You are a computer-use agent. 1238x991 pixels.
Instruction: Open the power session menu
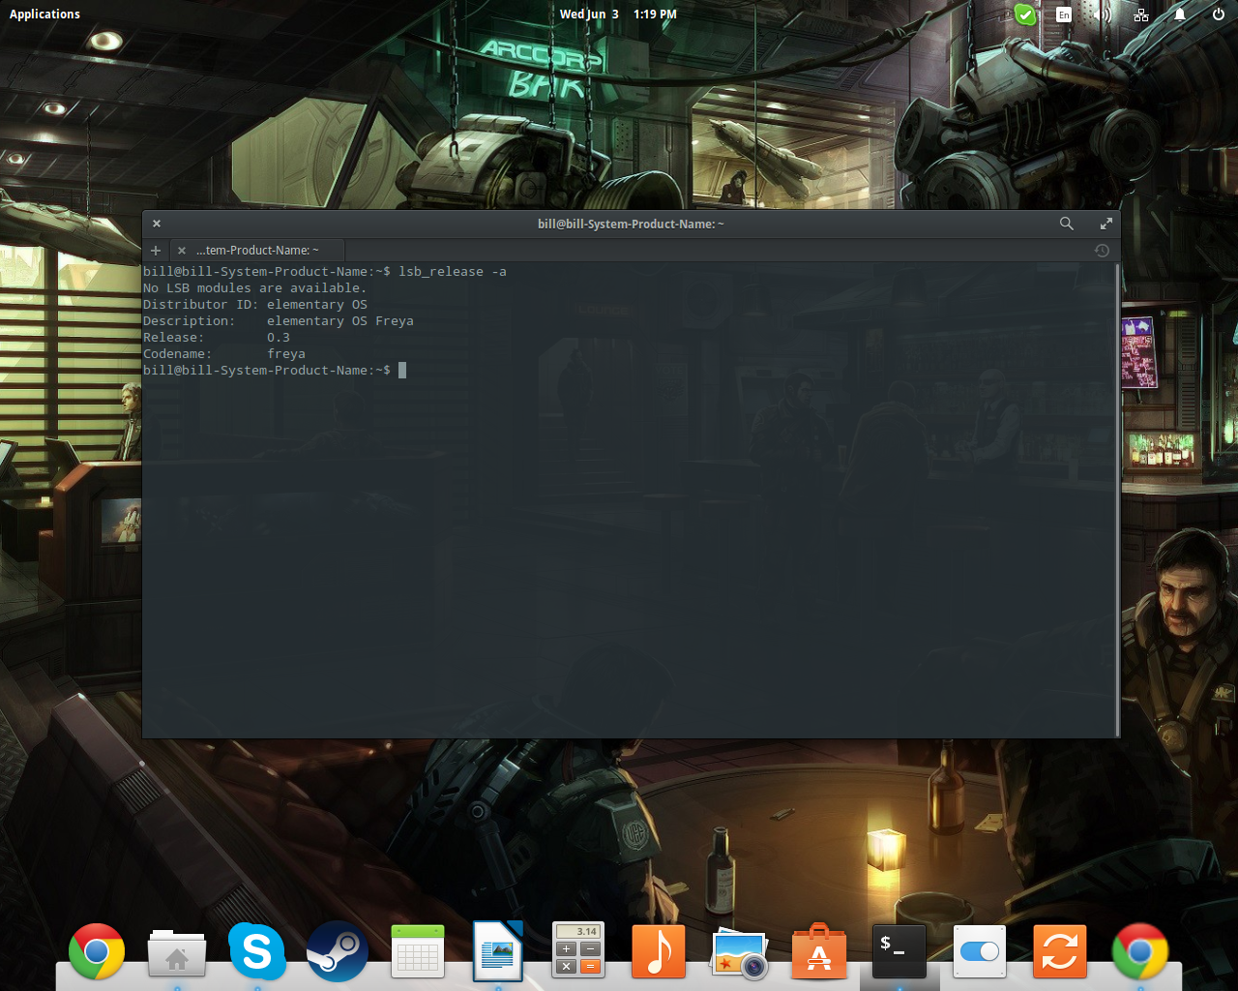point(1219,15)
